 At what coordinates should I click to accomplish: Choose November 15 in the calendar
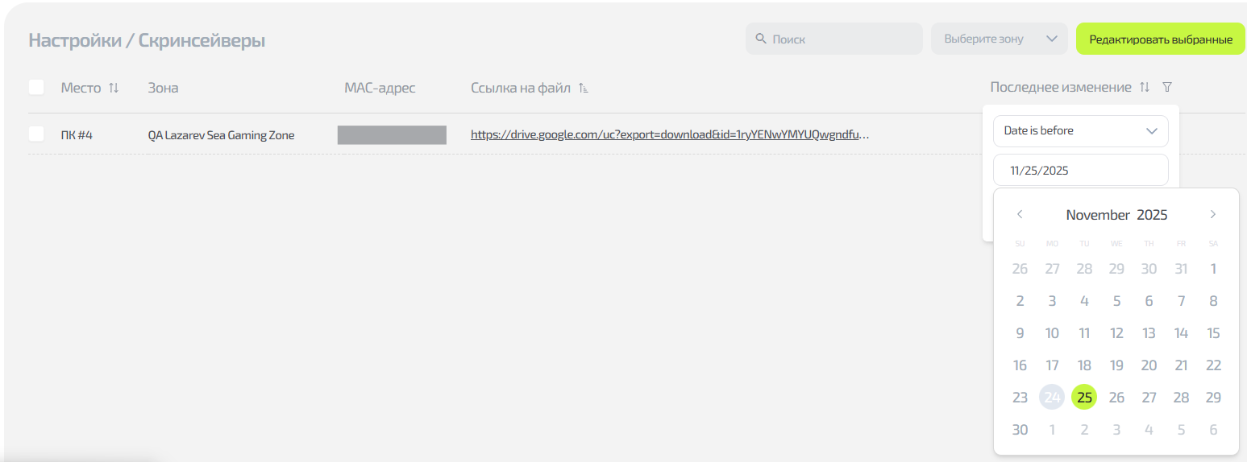[1213, 332]
